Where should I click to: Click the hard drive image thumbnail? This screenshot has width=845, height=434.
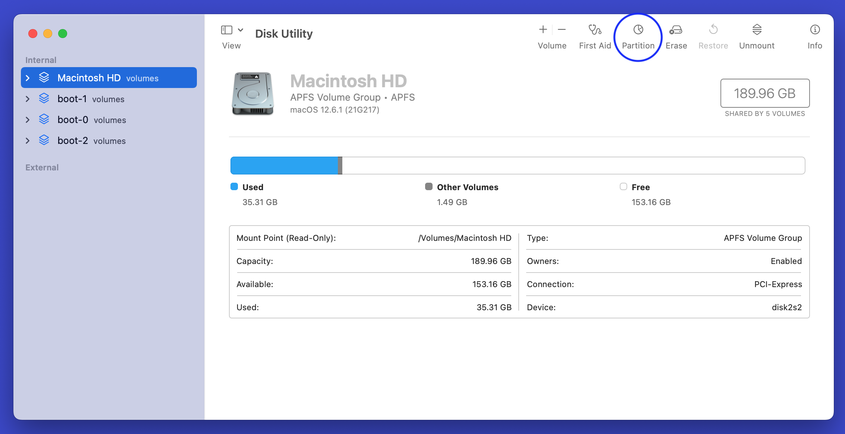pos(253,94)
